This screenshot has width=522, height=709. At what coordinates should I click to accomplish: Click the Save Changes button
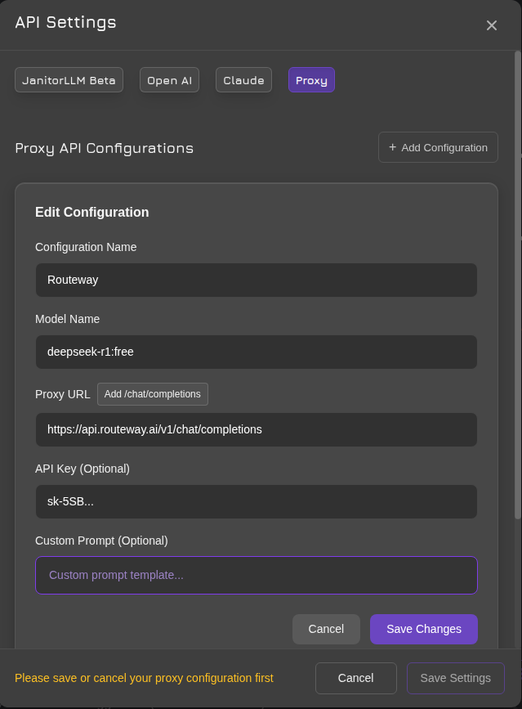423,629
